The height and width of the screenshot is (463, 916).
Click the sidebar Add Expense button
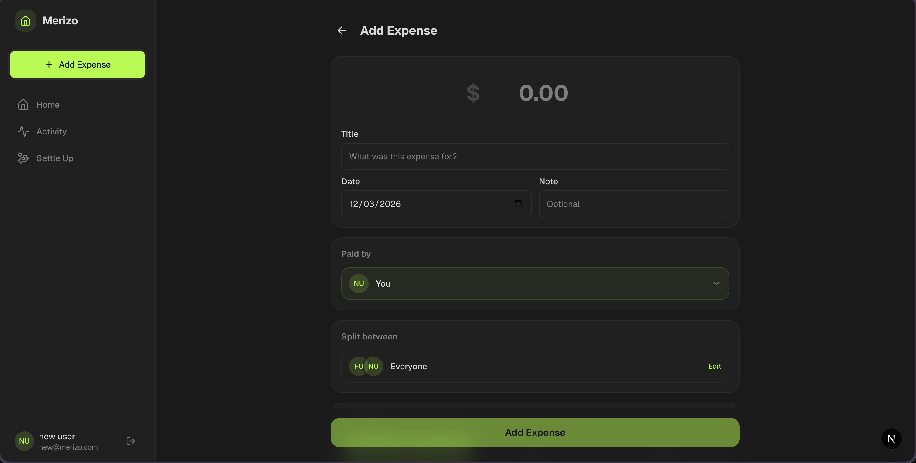[x=78, y=64]
